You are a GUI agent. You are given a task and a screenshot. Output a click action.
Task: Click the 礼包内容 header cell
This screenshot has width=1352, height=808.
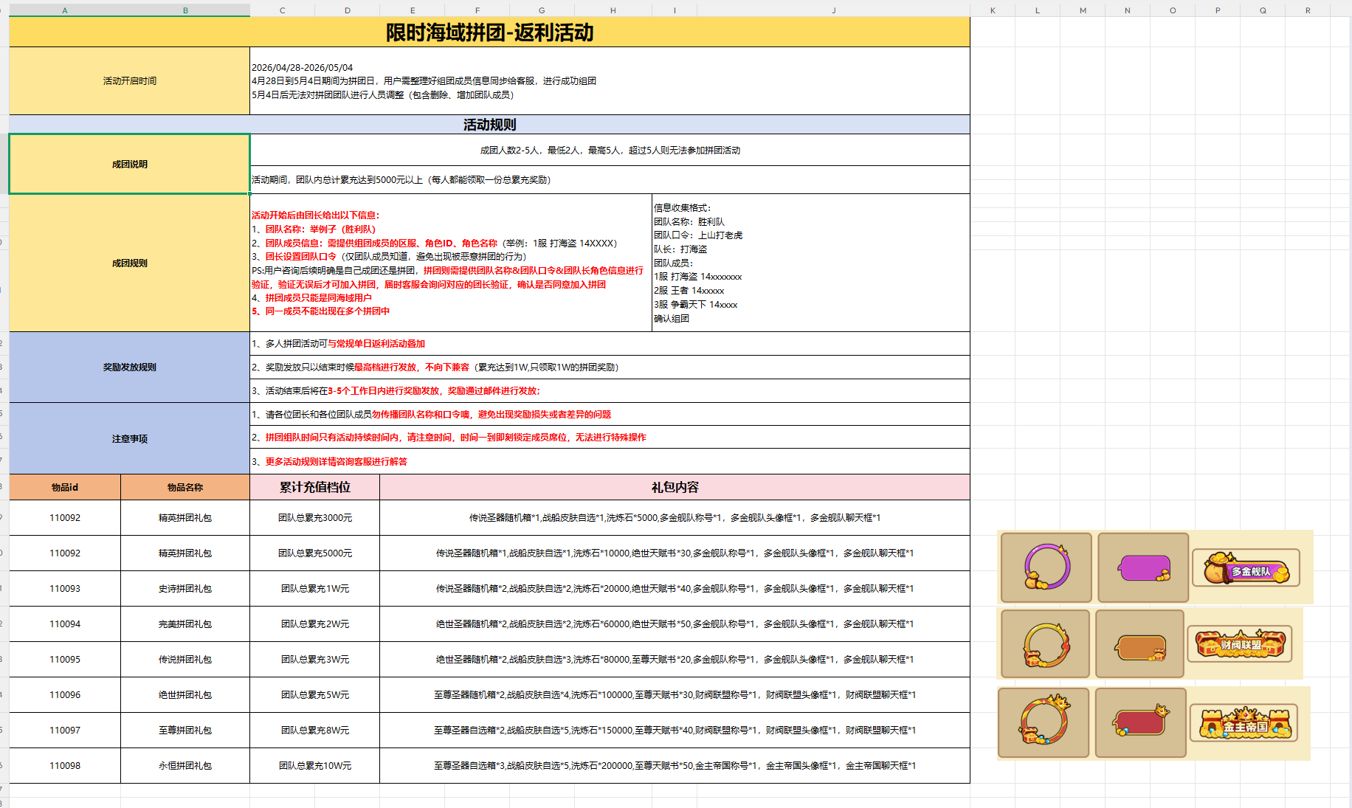[675, 487]
